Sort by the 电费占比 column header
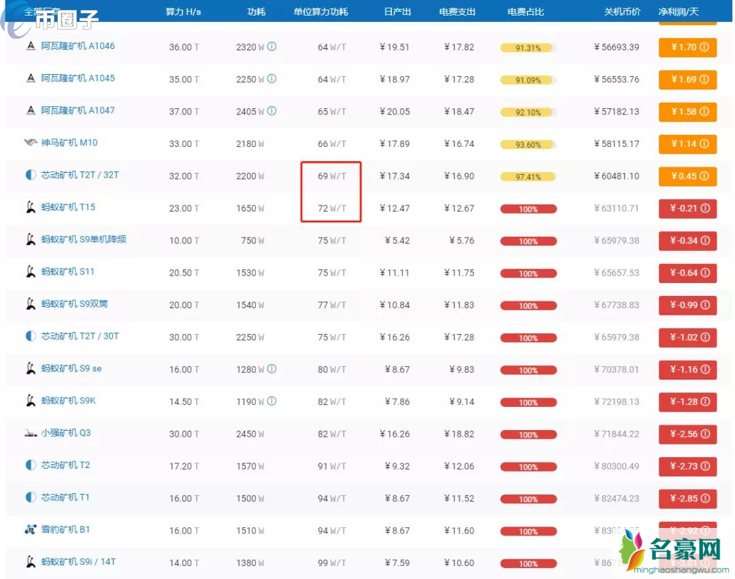 coord(525,12)
